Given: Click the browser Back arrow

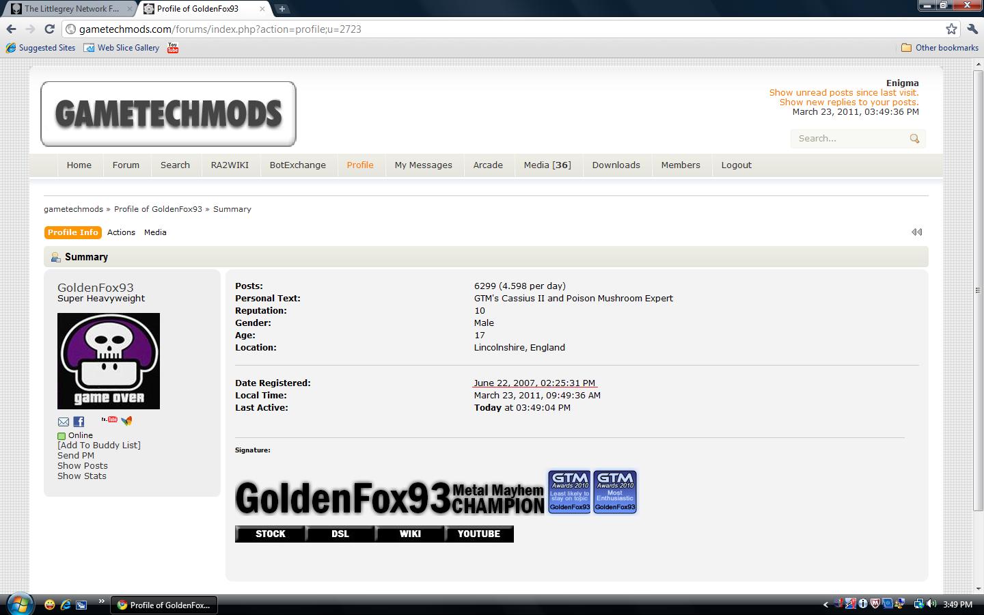Looking at the screenshot, I should coord(11,29).
